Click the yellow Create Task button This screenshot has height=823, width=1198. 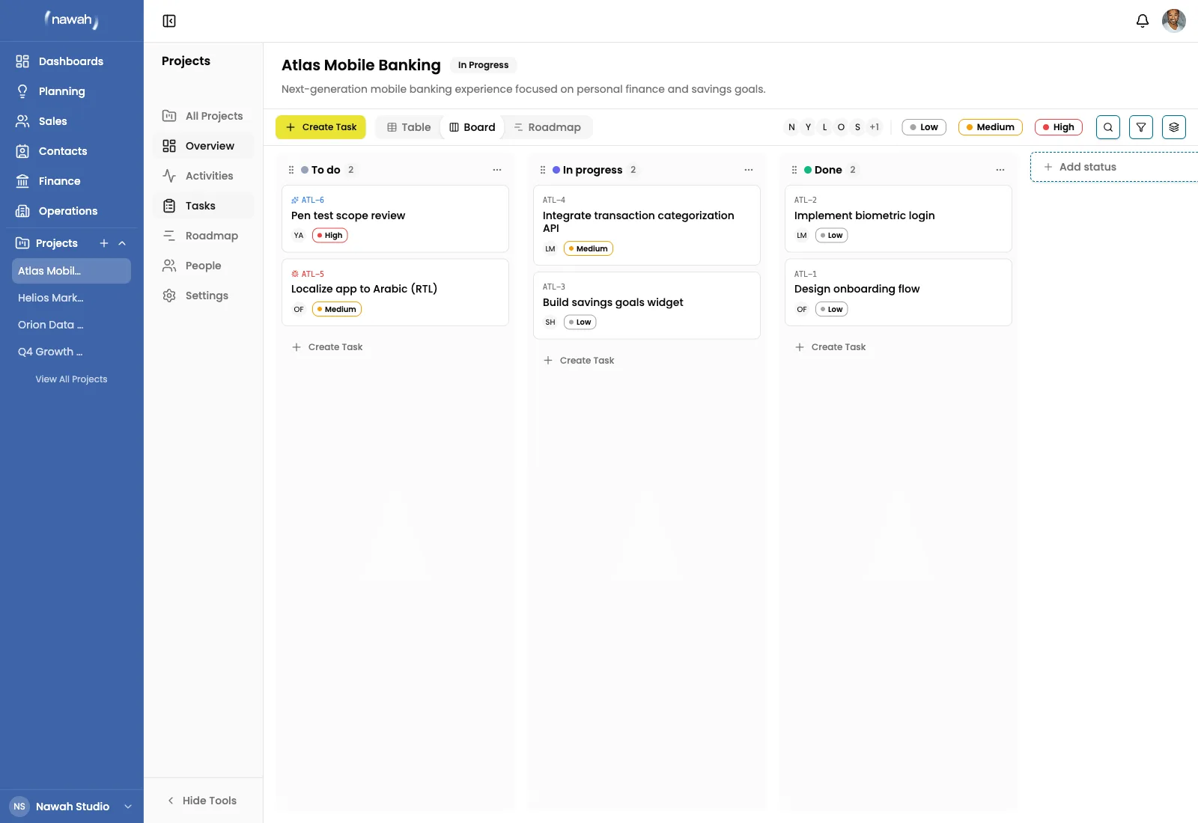(x=320, y=127)
